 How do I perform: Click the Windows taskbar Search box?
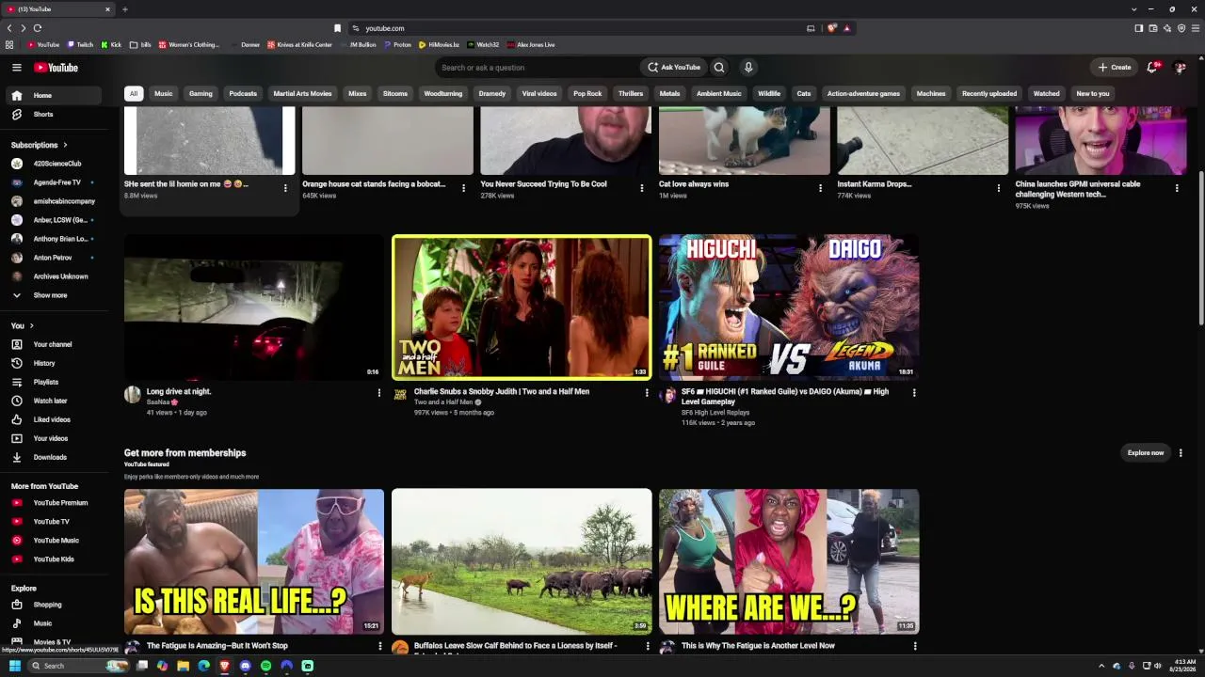point(79,666)
